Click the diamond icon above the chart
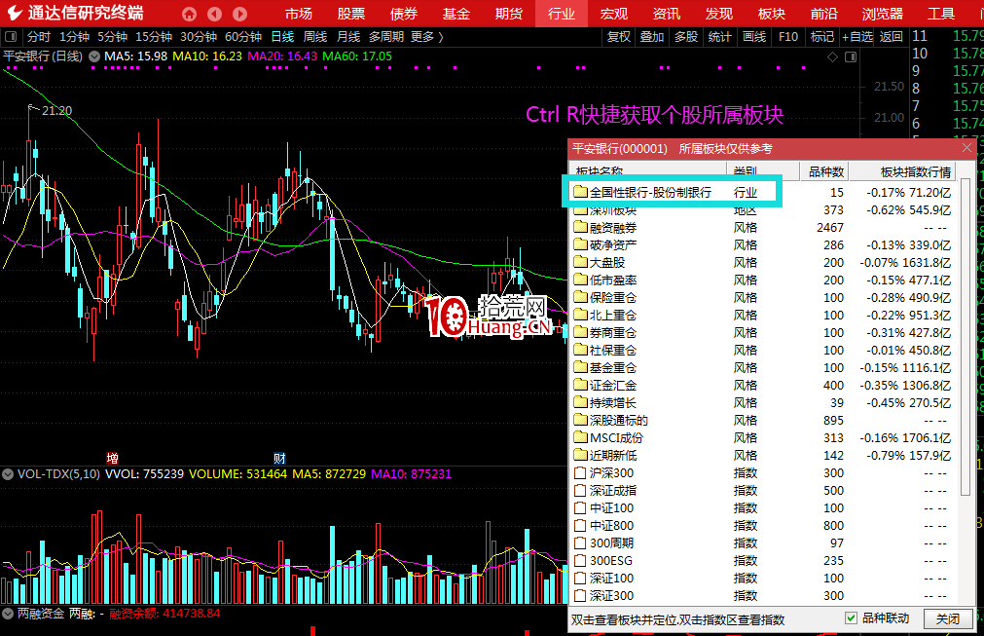Viewport: 984px width, 636px height. point(833,57)
